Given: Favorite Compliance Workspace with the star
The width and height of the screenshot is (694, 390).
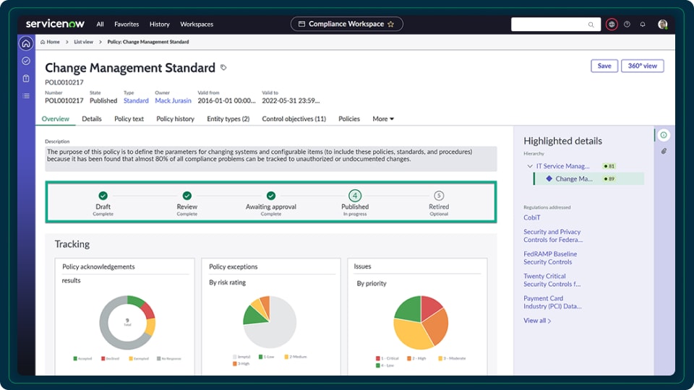Looking at the screenshot, I should coord(391,24).
